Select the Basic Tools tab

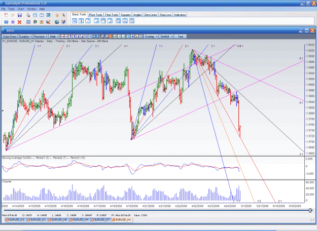tap(79, 15)
